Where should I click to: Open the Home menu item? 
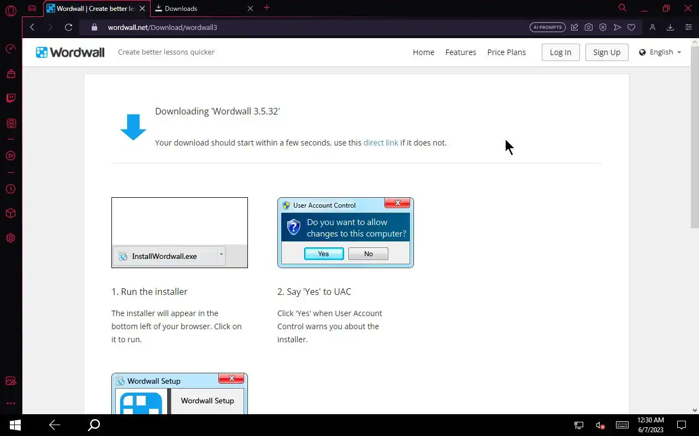pyautogui.click(x=424, y=52)
